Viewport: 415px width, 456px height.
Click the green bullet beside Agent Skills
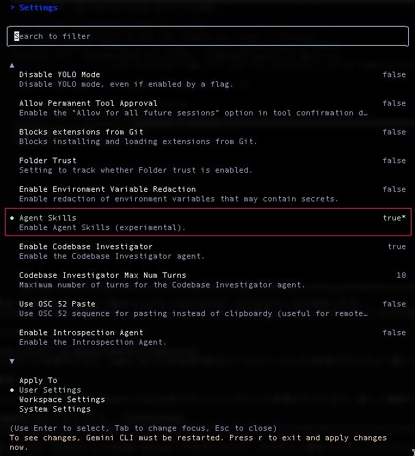[x=12, y=218]
